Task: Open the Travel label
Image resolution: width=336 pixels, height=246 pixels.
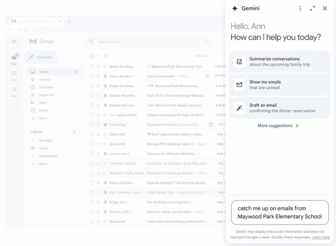Action: 53,148
